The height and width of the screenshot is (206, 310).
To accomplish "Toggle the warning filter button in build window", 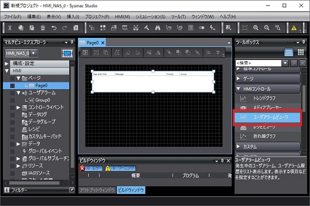I will pyautogui.click(x=120, y=168).
